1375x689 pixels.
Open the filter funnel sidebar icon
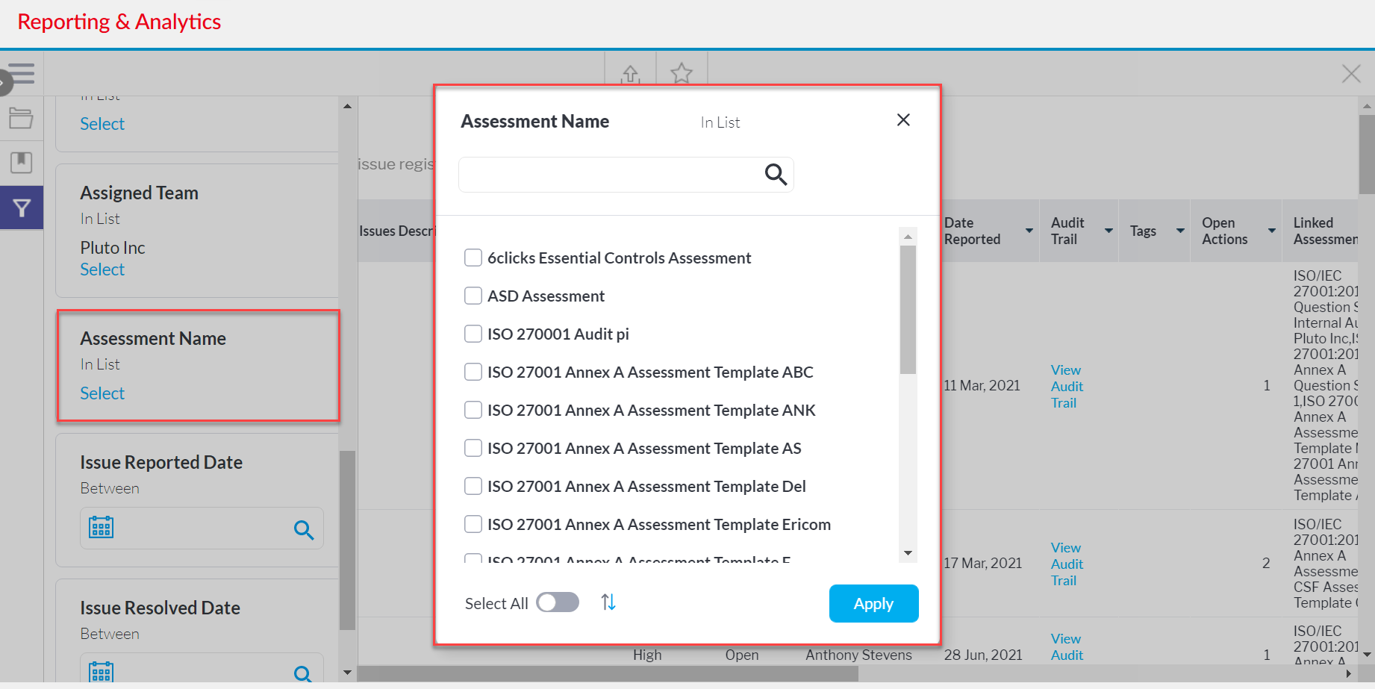(22, 208)
